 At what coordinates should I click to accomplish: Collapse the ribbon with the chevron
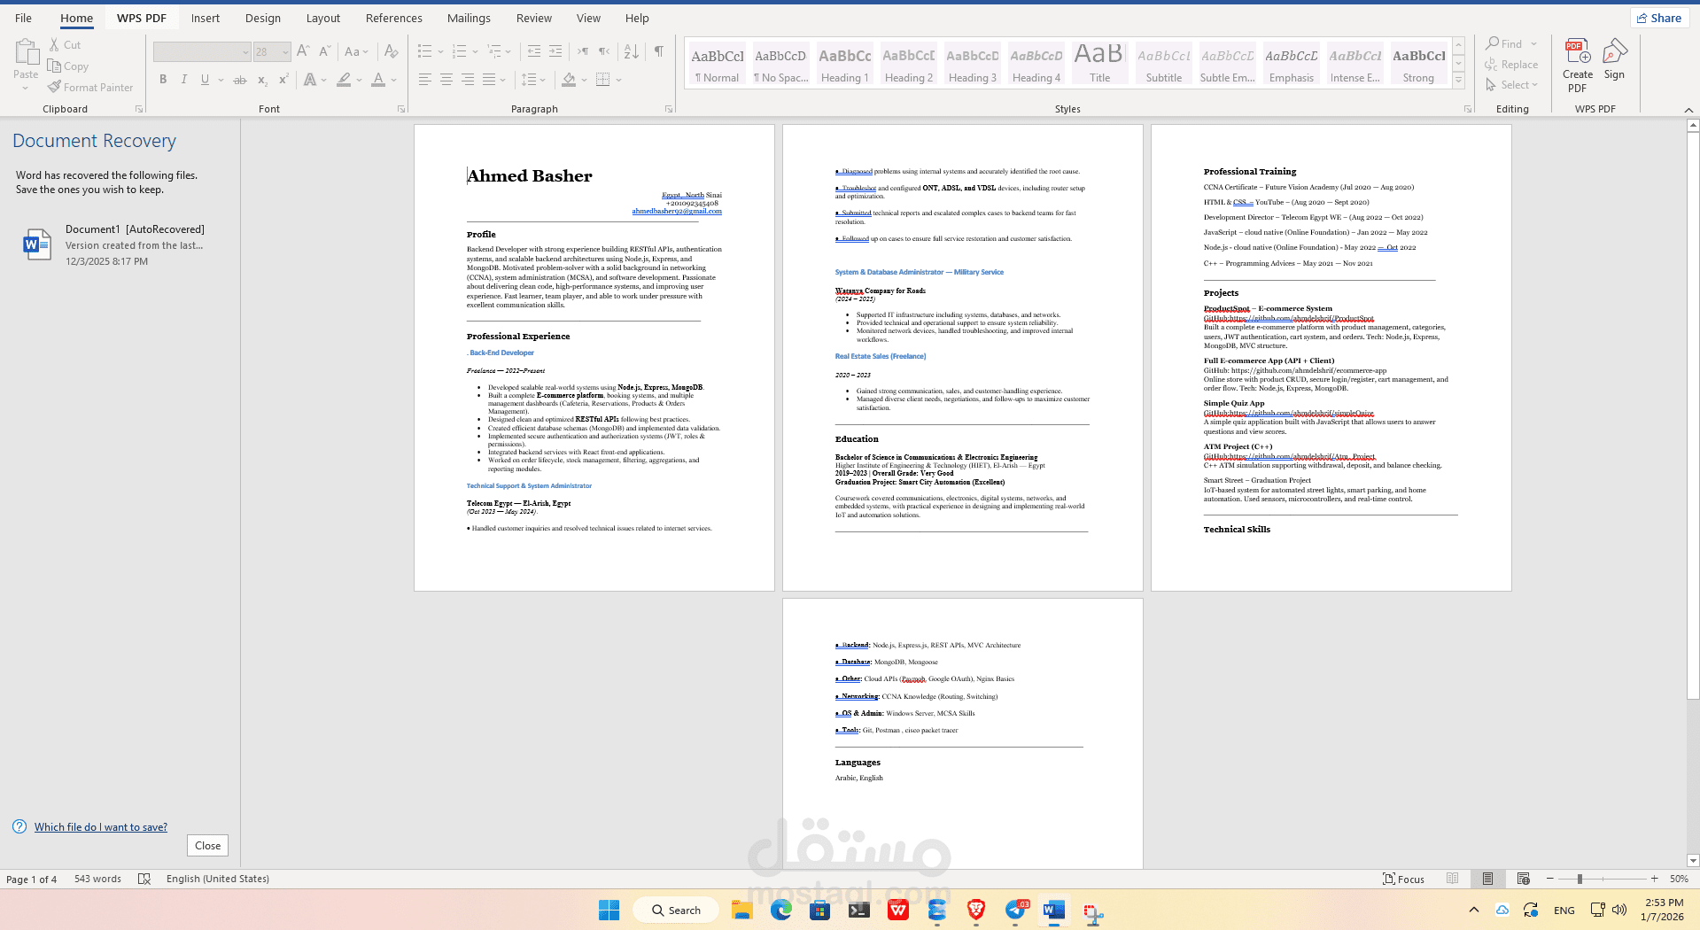(1688, 109)
